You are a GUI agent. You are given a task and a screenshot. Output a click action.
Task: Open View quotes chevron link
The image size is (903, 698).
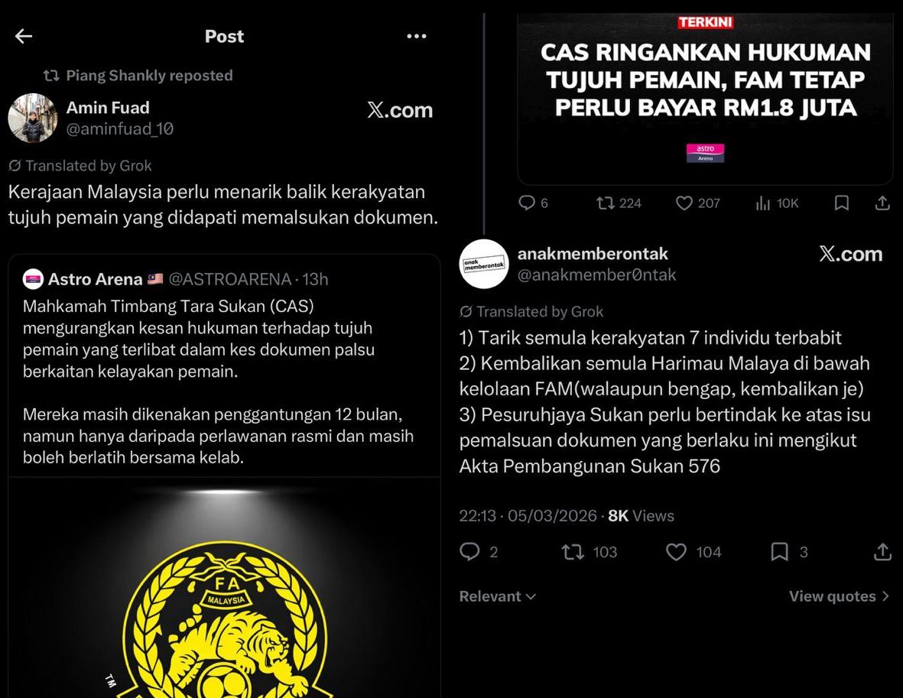[x=839, y=596]
